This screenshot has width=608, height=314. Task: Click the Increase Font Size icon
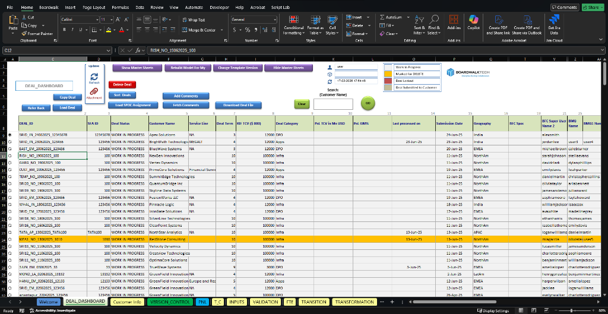[119, 20]
